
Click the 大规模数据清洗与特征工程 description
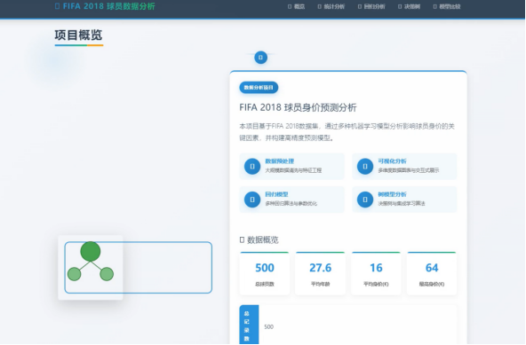[x=293, y=170]
